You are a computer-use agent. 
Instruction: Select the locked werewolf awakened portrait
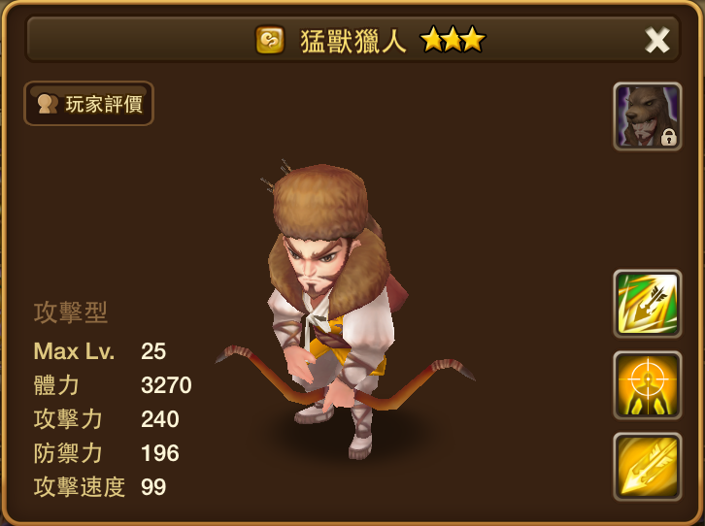click(x=648, y=116)
